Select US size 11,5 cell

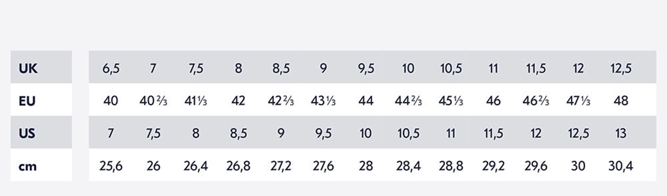tap(493, 133)
